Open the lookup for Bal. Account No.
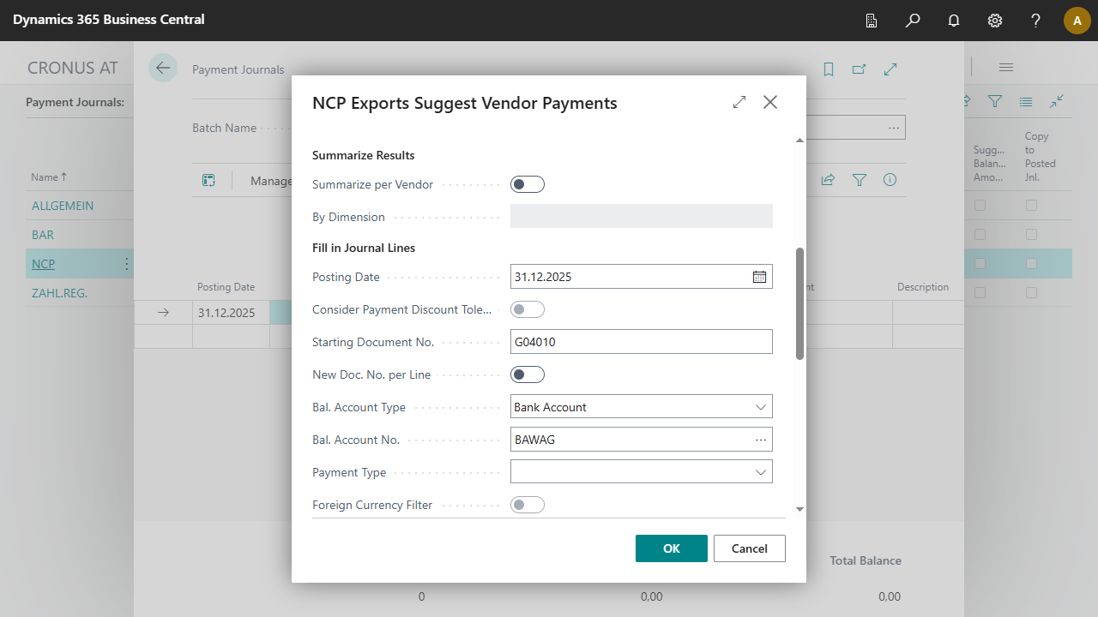 point(761,440)
